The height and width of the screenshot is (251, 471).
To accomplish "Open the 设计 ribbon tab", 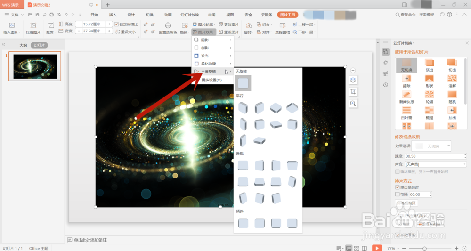I will click(131, 15).
